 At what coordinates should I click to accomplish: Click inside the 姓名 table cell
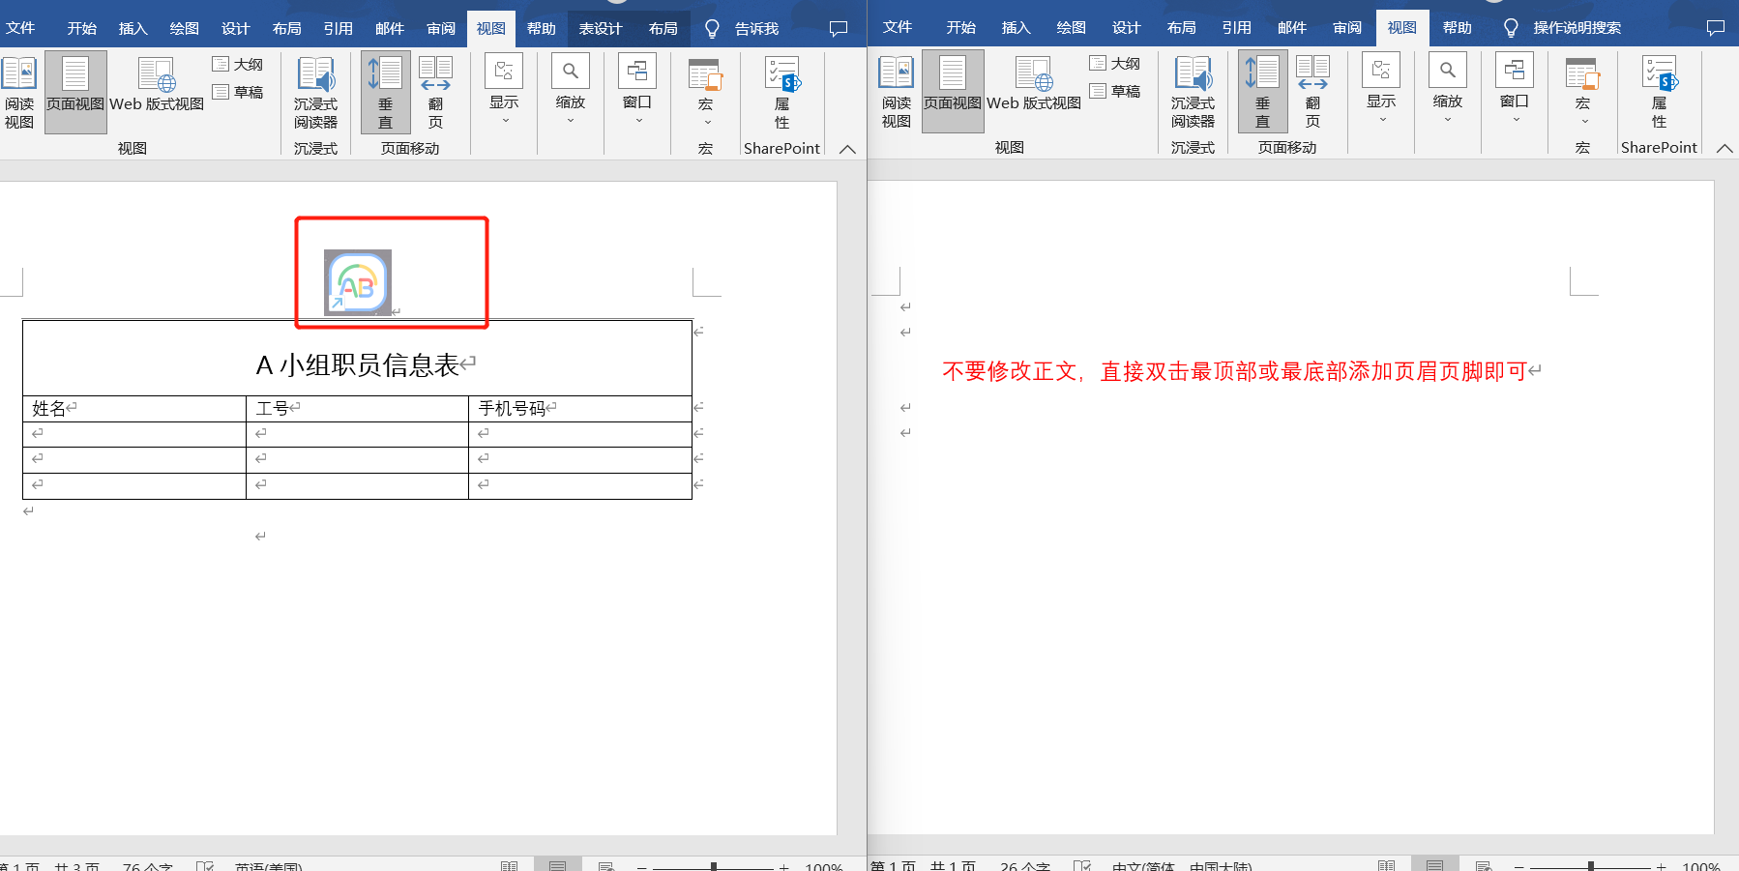(48, 408)
